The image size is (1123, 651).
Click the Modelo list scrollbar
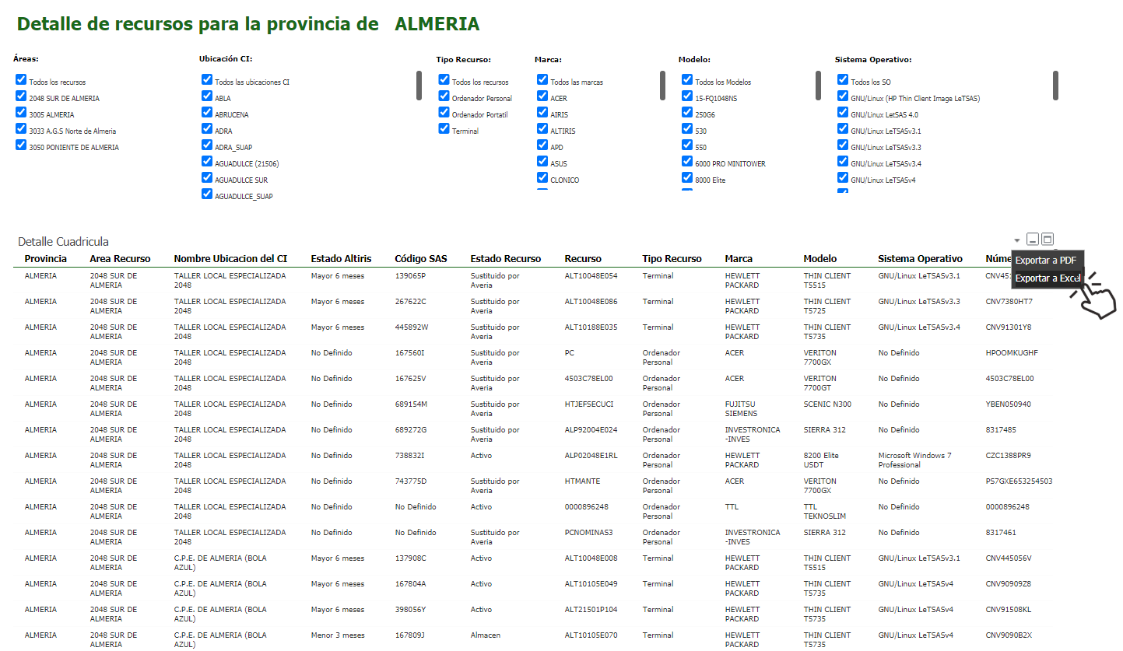coord(818,86)
